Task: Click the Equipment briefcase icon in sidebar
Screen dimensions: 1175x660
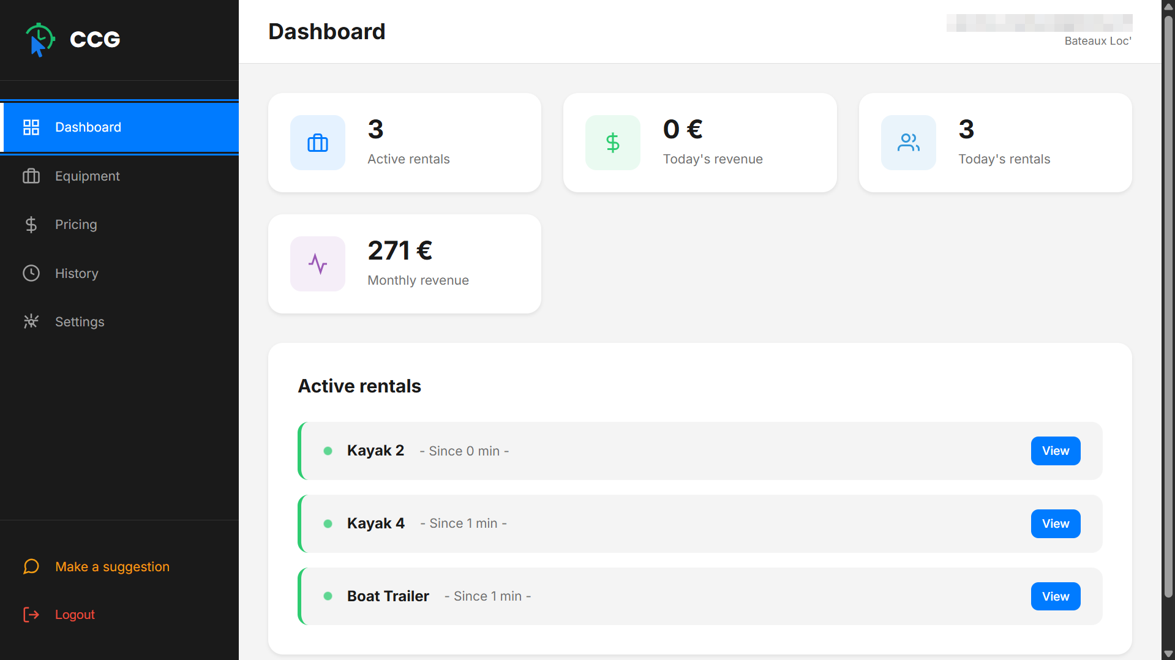Action: pos(31,176)
